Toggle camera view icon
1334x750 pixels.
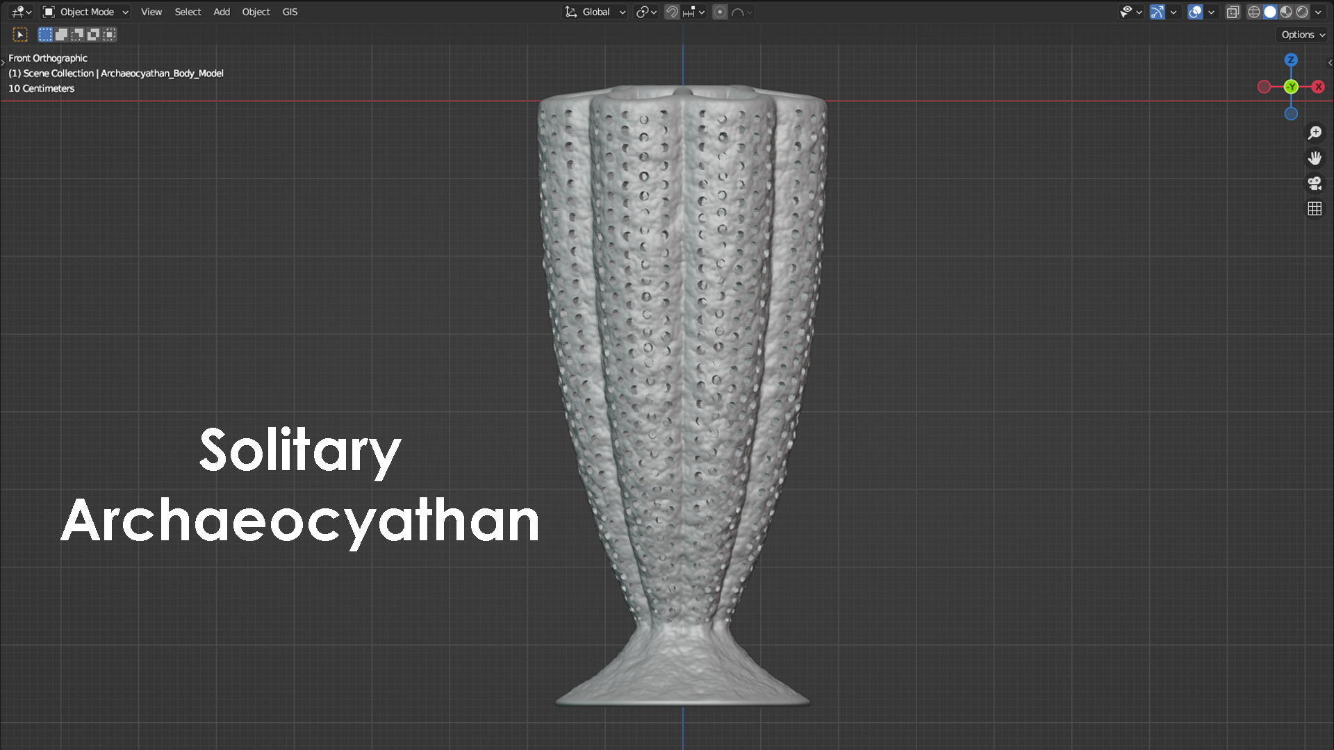[1315, 183]
